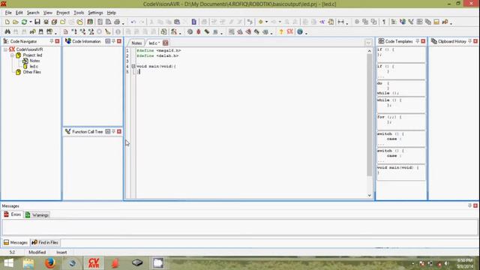Insert the for (;;) code template
Image resolution: width=480 pixels, height=270 pixels.
tap(401, 121)
